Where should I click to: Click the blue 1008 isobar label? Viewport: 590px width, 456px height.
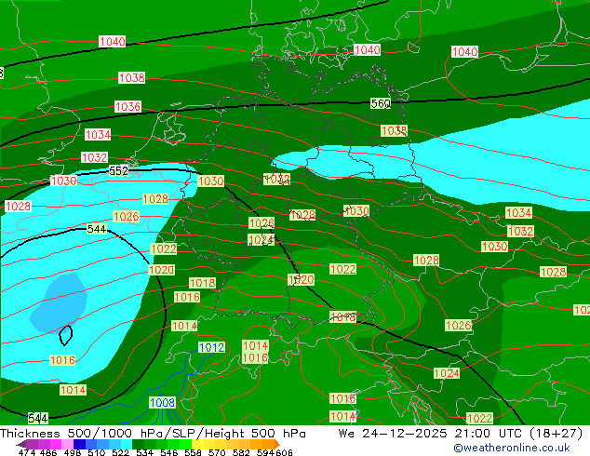[162, 403]
